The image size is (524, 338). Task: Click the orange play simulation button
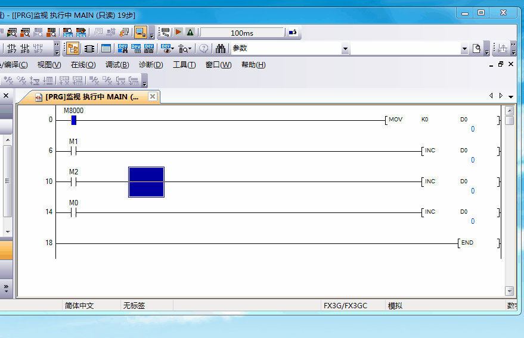[x=178, y=32]
